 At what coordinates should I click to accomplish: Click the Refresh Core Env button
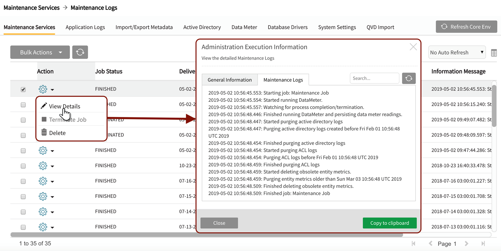tap(466, 27)
